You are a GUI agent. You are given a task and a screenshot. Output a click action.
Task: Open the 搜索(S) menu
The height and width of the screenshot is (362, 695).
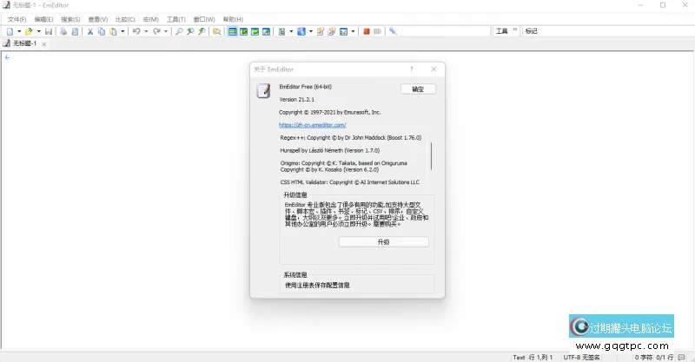click(70, 19)
